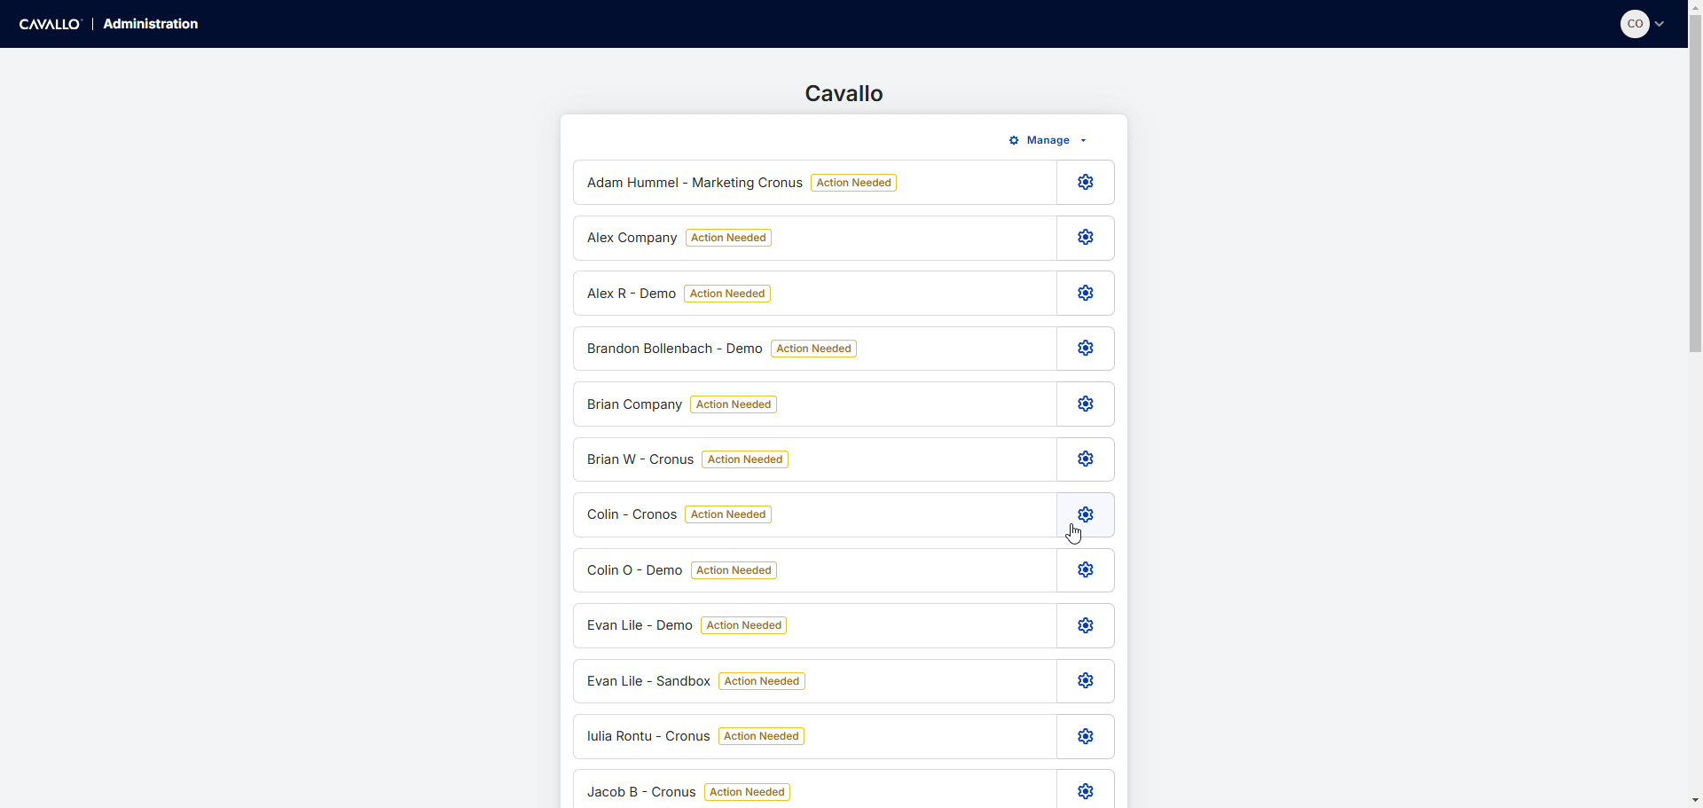Open settings gear for Colin O - Demo
The image size is (1703, 808).
coord(1086,570)
